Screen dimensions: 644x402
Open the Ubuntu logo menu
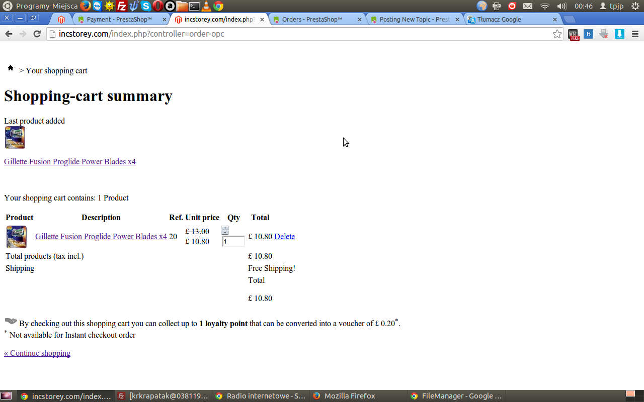(8, 6)
